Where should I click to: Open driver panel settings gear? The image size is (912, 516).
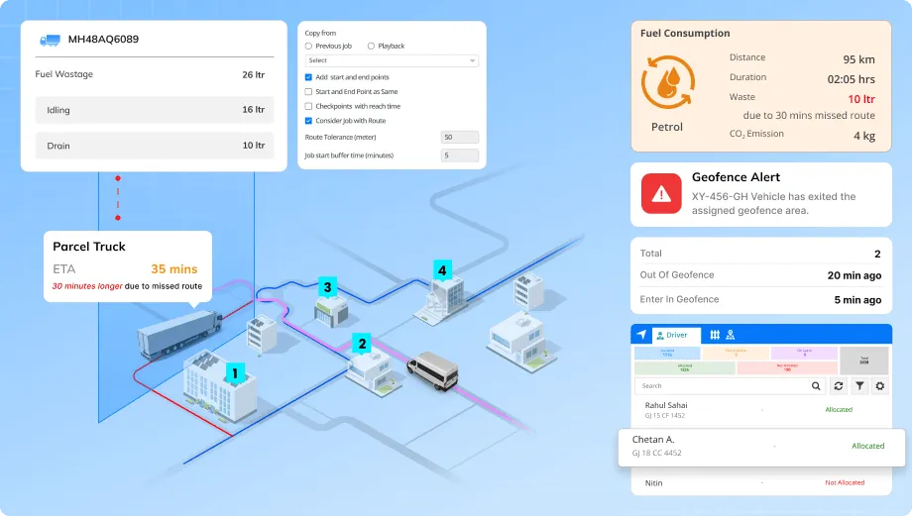(879, 386)
